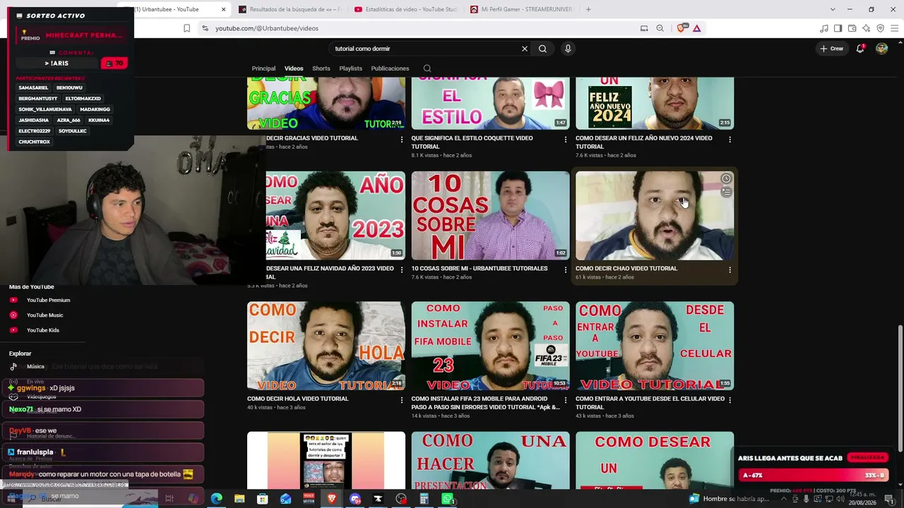Go to the channel Playlists tab
This screenshot has height=508, width=904.
coord(350,68)
